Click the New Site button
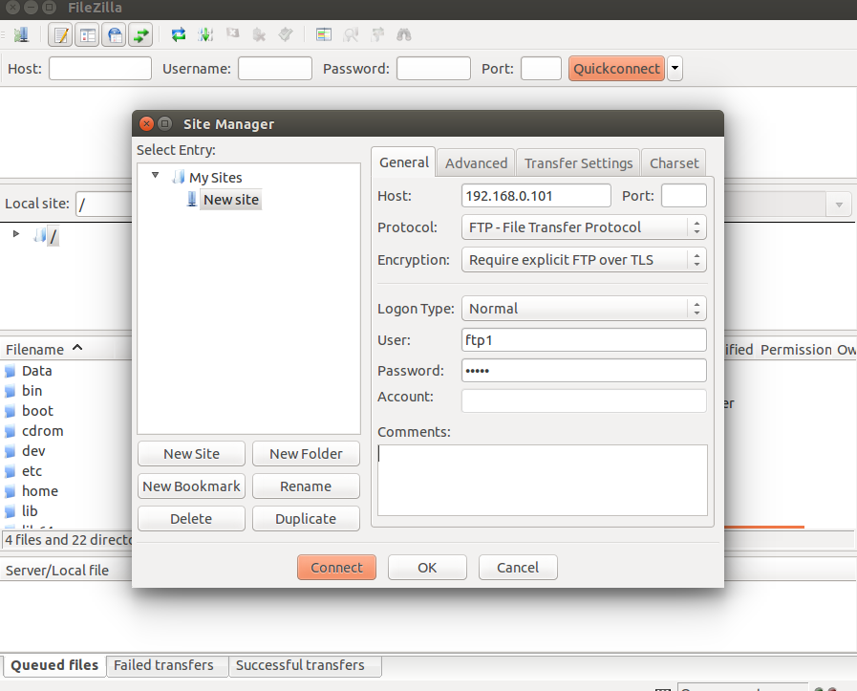The image size is (857, 691). coord(191,454)
